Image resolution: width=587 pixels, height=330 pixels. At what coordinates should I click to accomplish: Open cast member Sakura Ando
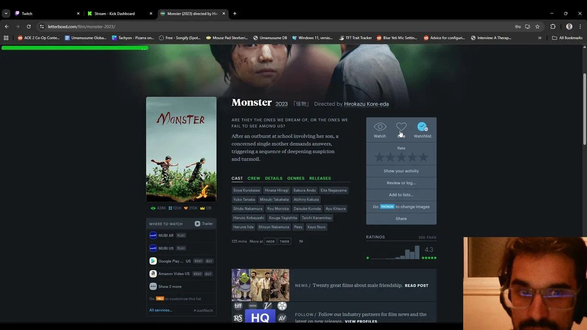pyautogui.click(x=305, y=190)
